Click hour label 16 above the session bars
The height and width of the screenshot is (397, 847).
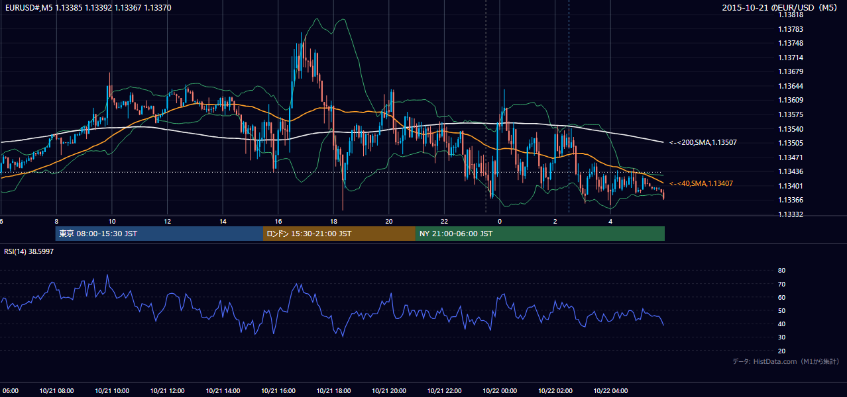tap(278, 221)
